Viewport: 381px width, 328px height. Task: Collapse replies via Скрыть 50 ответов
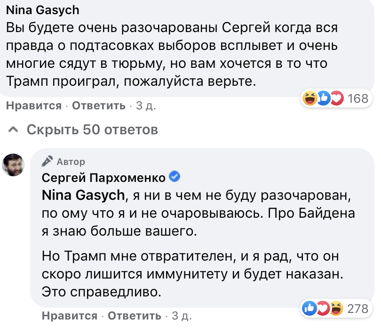pyautogui.click(x=92, y=129)
